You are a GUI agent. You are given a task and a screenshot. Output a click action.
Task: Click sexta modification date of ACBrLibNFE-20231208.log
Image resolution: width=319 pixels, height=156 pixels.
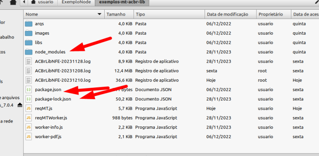[x=211, y=71]
